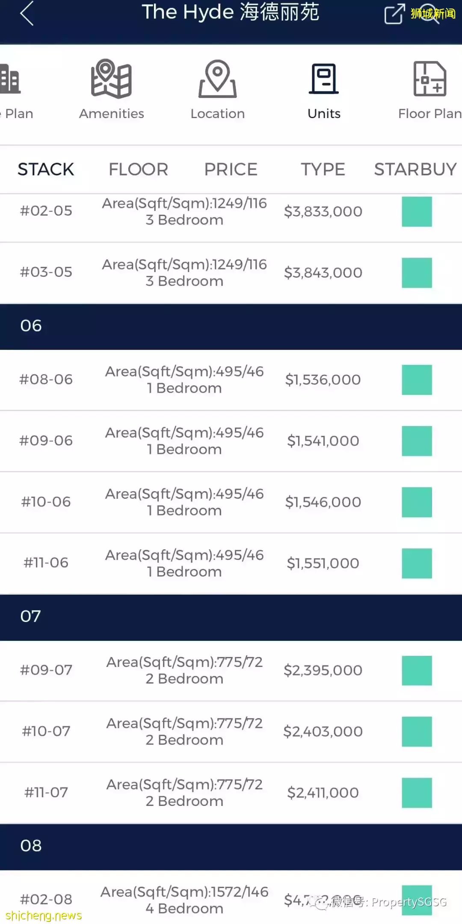Sort by FLOOR column header
This screenshot has width=462, height=924.
coord(138,169)
